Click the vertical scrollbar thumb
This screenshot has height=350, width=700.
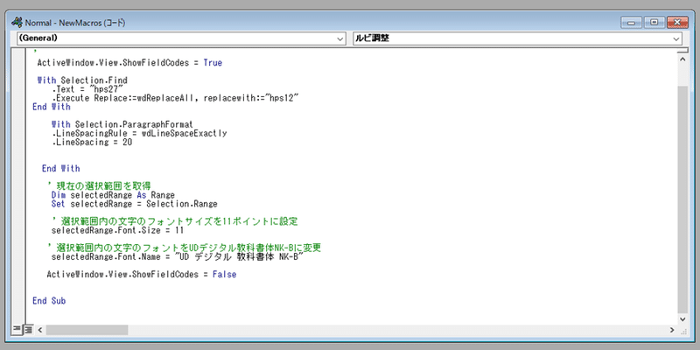(x=682, y=199)
